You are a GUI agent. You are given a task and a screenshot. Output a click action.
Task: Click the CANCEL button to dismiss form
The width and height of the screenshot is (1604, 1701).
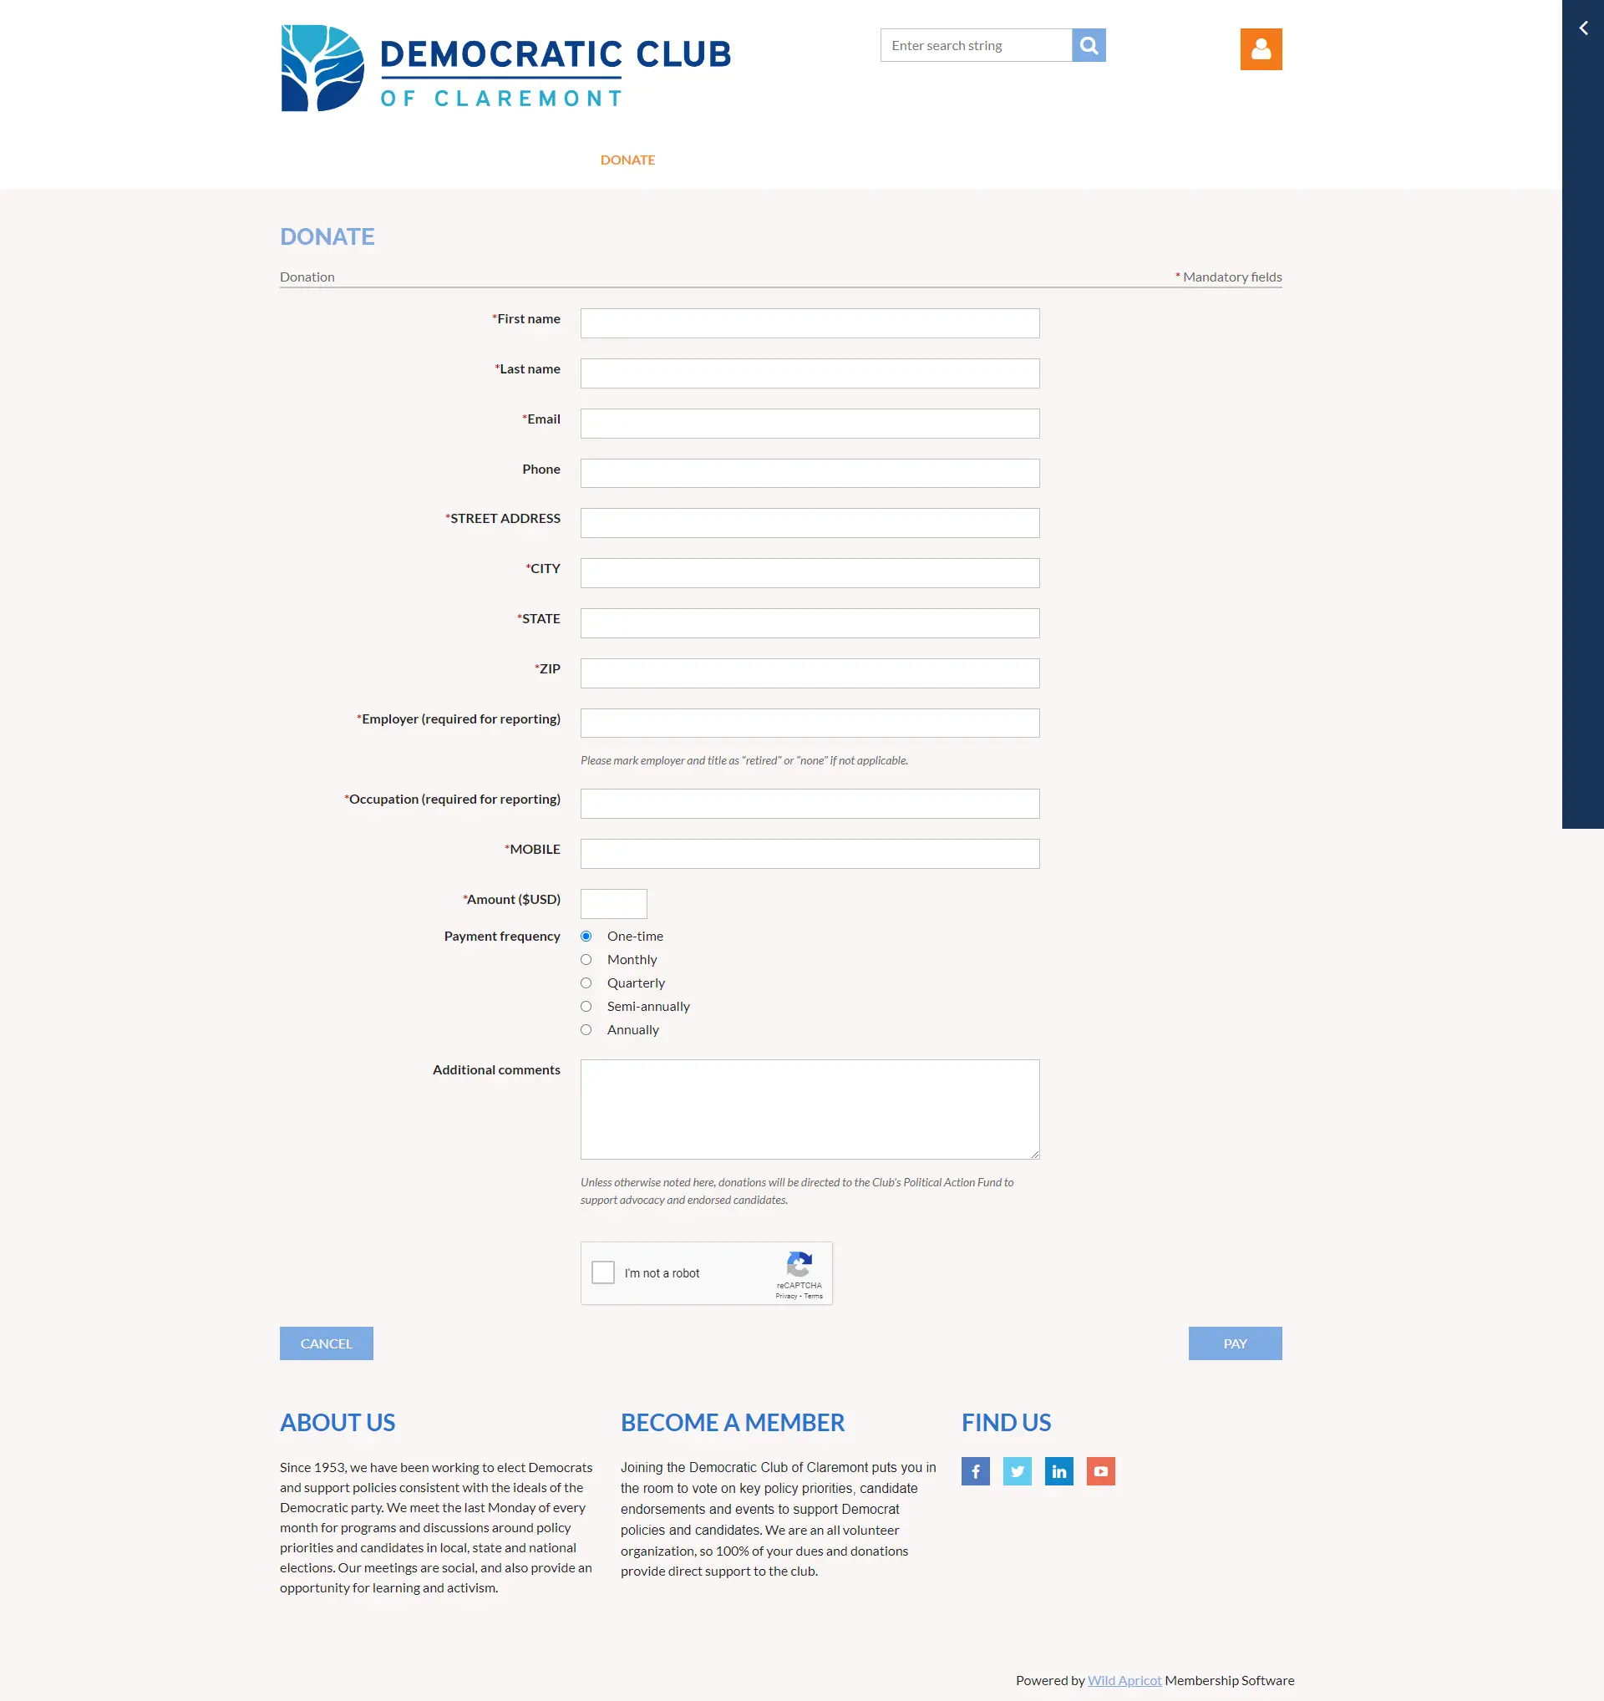pos(326,1342)
